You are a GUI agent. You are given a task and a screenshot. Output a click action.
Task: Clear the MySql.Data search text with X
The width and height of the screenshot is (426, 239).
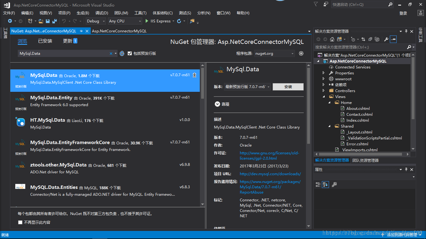click(x=111, y=54)
